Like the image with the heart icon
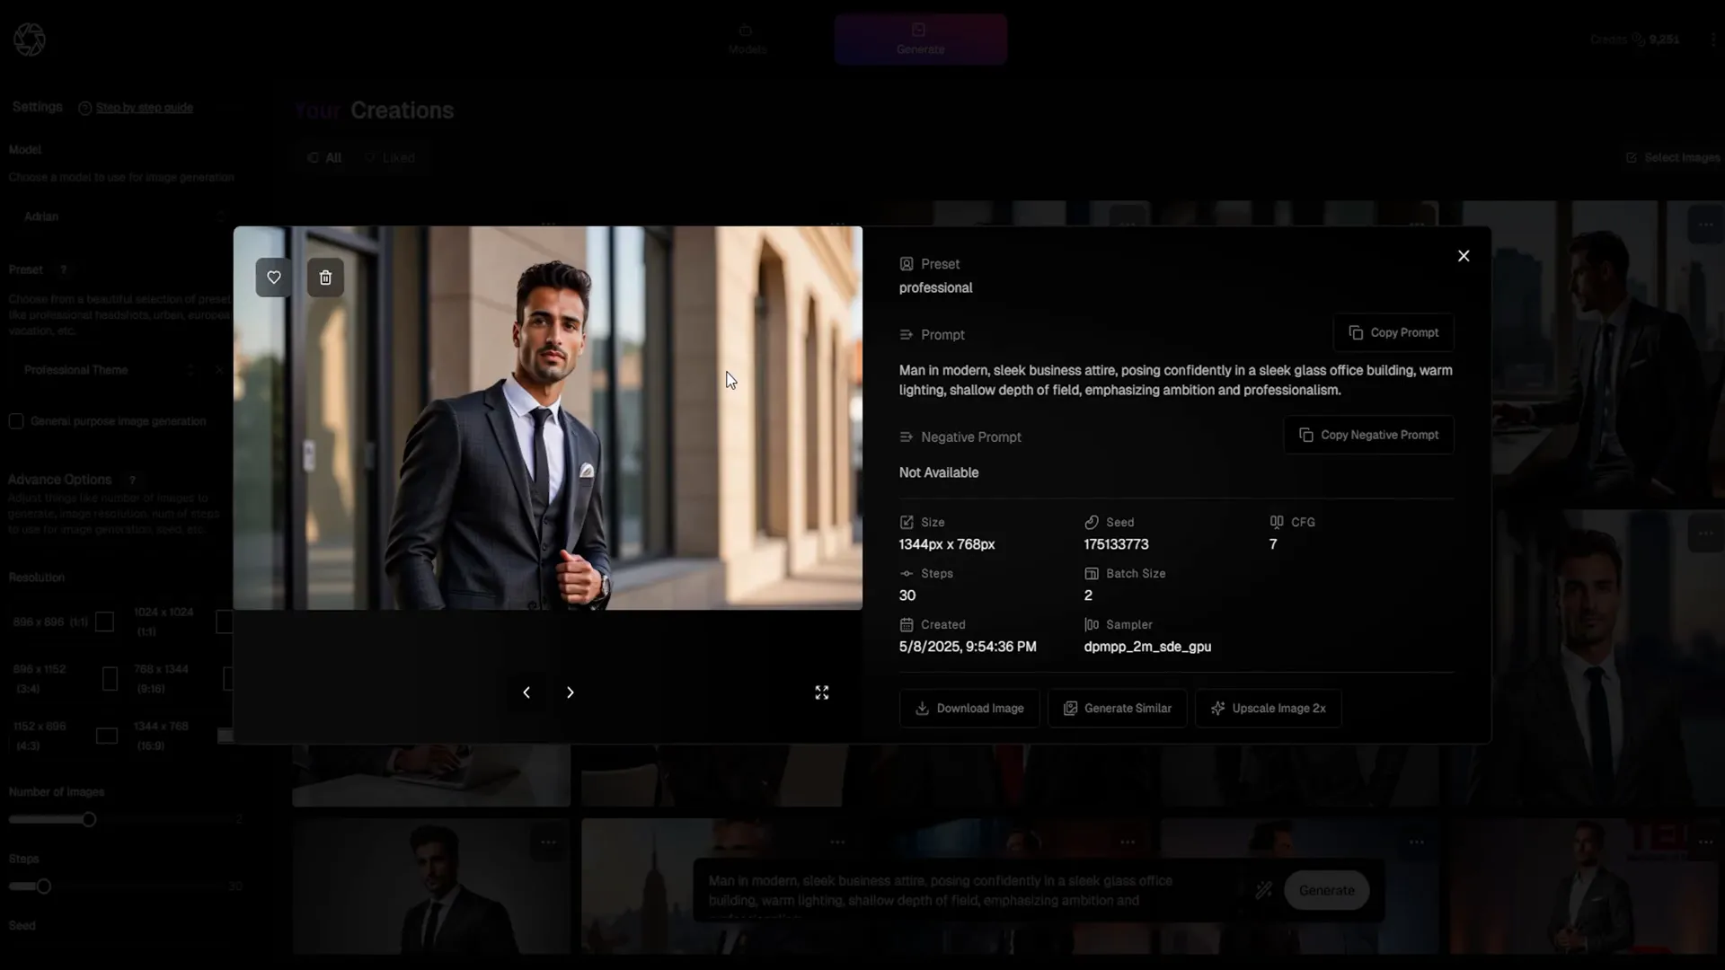 274,278
